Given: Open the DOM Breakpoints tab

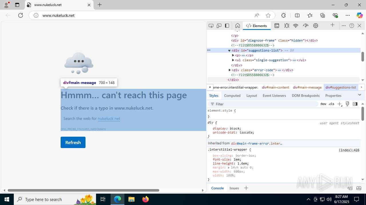Looking at the screenshot, I should pyautogui.click(x=306, y=96).
